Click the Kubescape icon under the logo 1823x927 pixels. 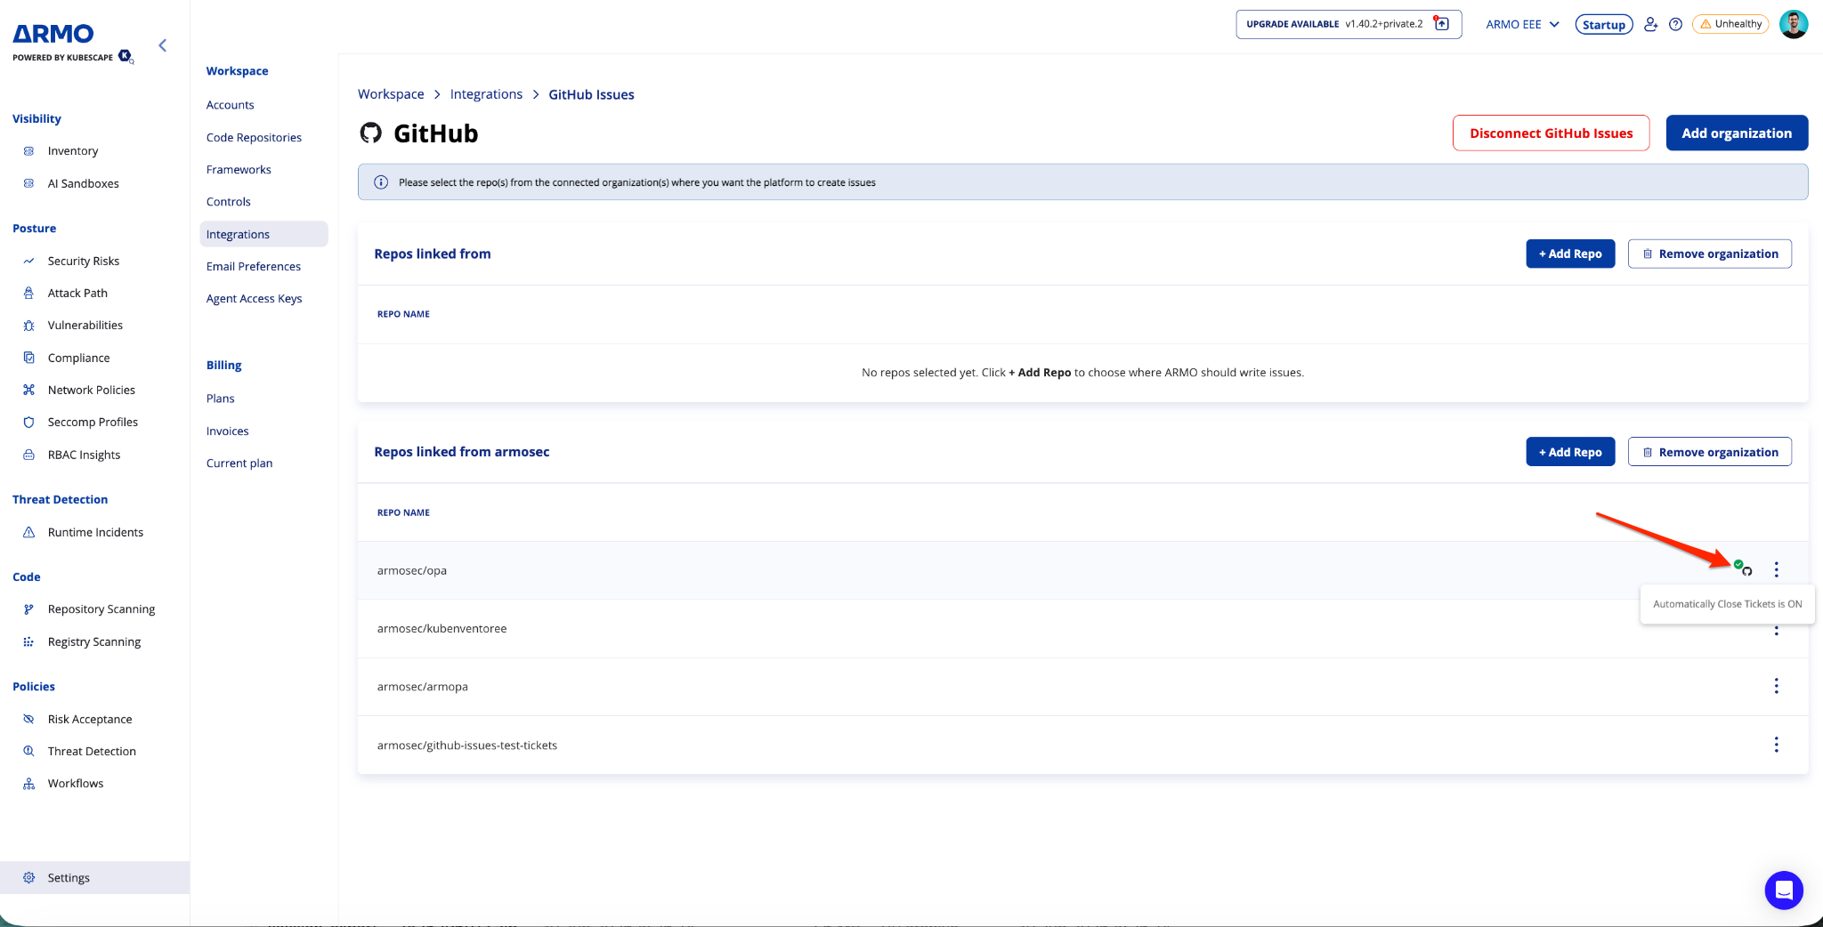pyautogui.click(x=126, y=56)
